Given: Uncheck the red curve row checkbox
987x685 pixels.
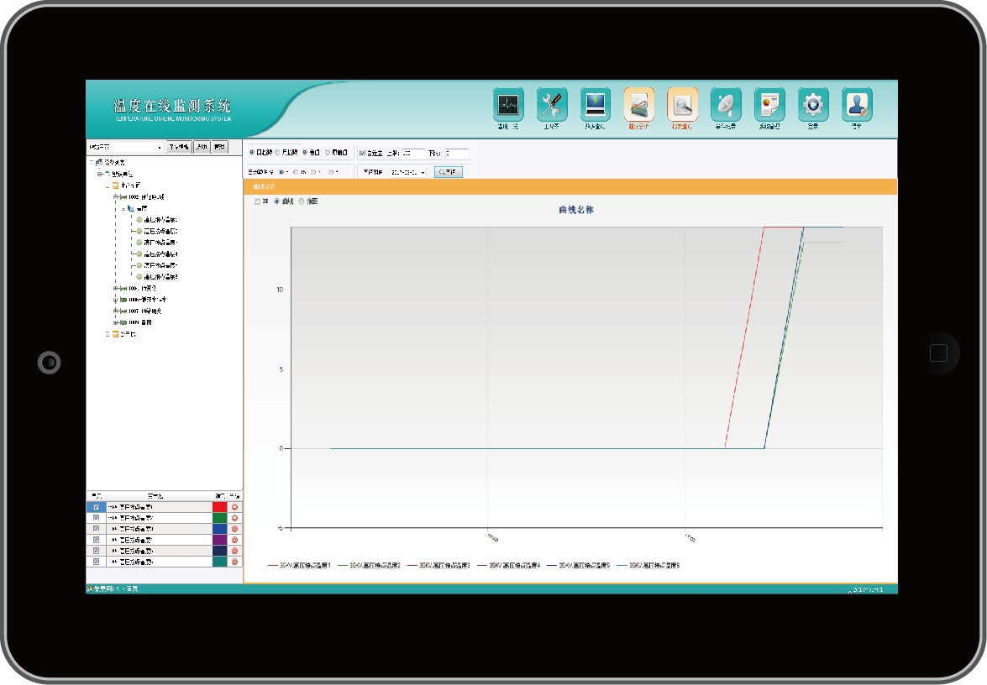Looking at the screenshot, I should point(97,507).
